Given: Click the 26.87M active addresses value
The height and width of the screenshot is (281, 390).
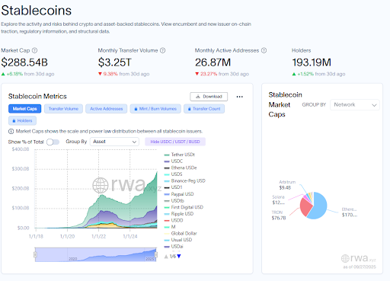Looking at the screenshot, I should 213,62.
